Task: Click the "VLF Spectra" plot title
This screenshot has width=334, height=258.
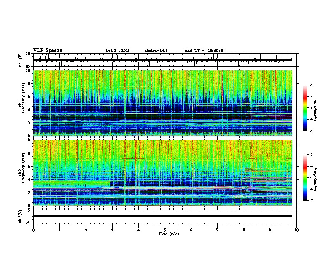Action: [x=48, y=51]
